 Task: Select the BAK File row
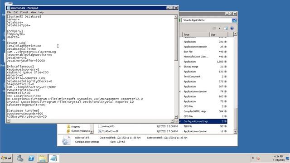[x=203, y=52]
